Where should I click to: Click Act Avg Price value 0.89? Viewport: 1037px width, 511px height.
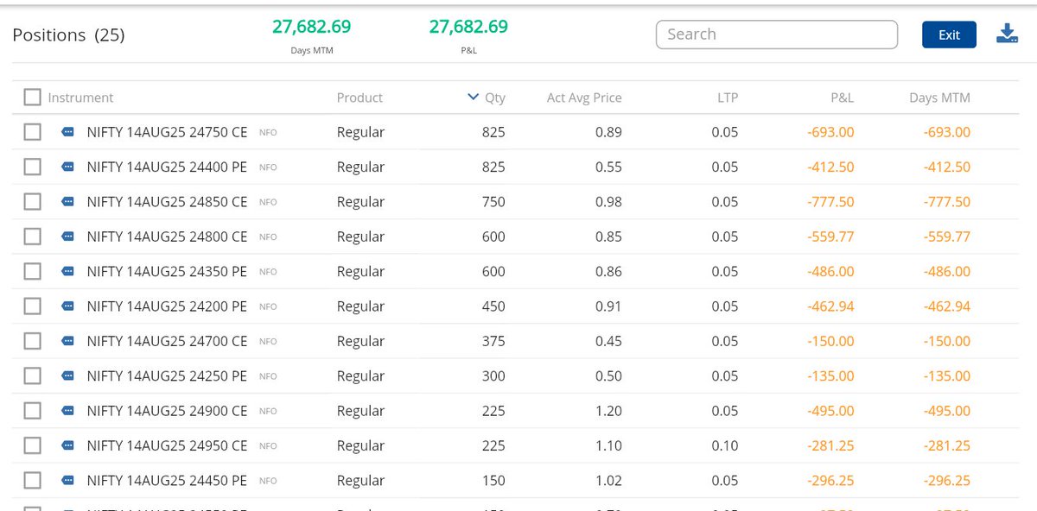608,132
